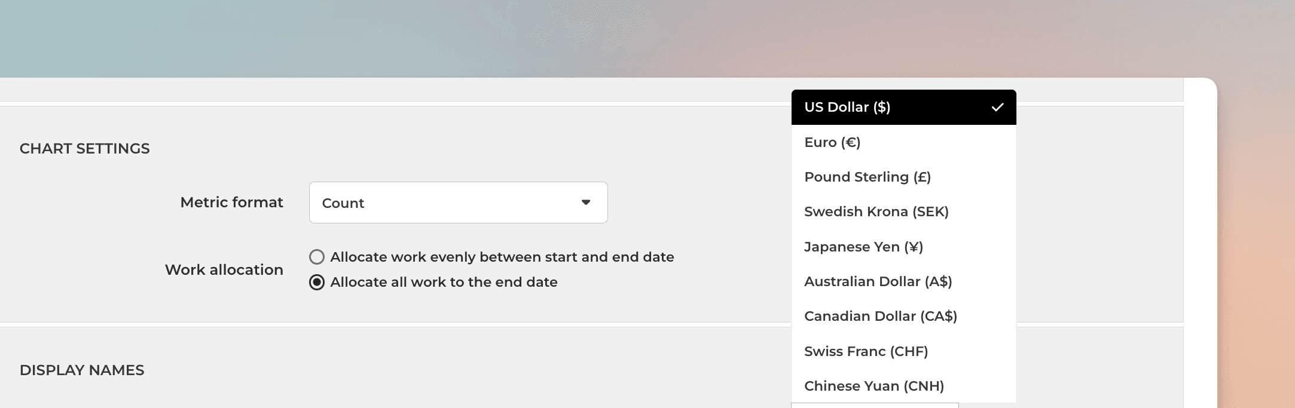
Task: Pick Canadian Dollar (CA$)
Action: click(903, 316)
